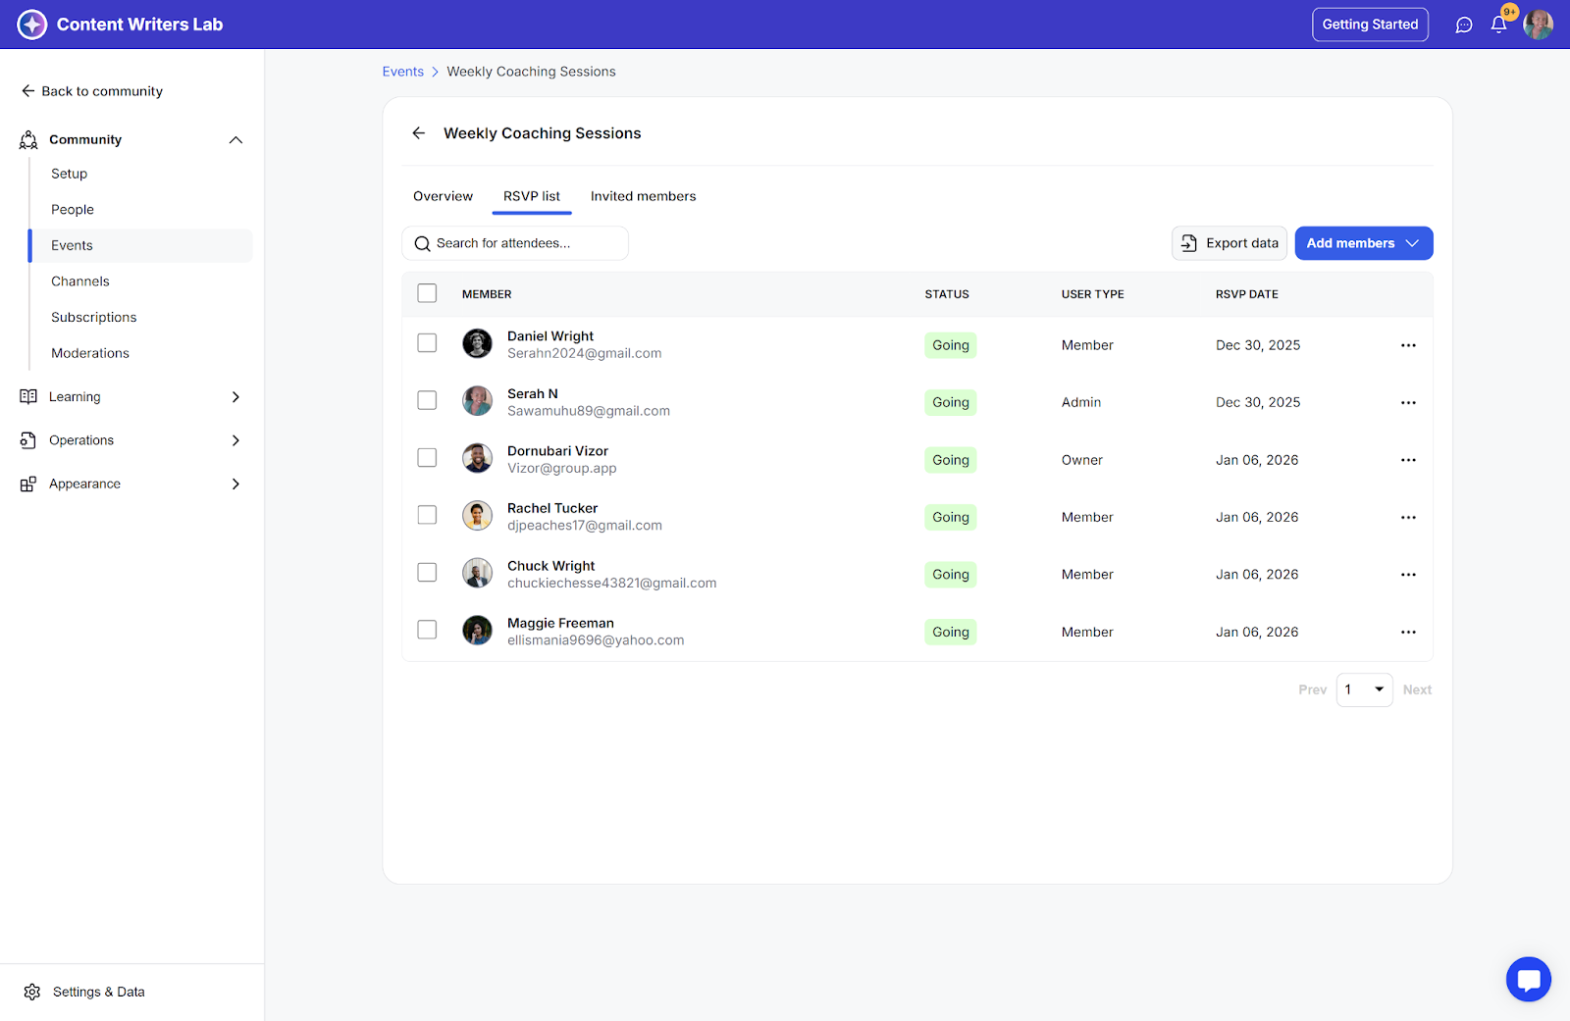The width and height of the screenshot is (1570, 1021).
Task: Click the Search for attendees field
Action: [x=515, y=243]
